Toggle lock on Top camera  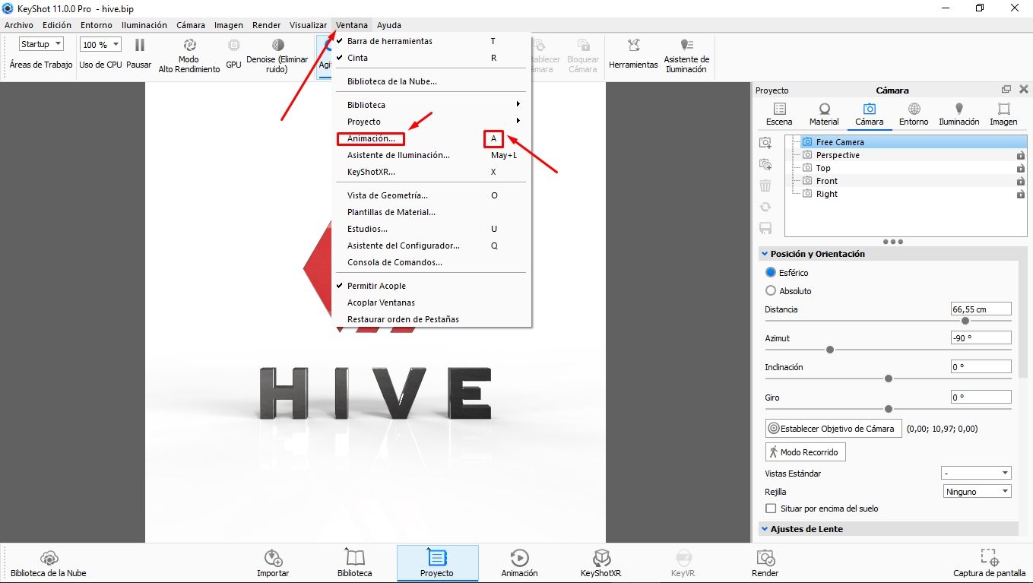tap(1021, 169)
